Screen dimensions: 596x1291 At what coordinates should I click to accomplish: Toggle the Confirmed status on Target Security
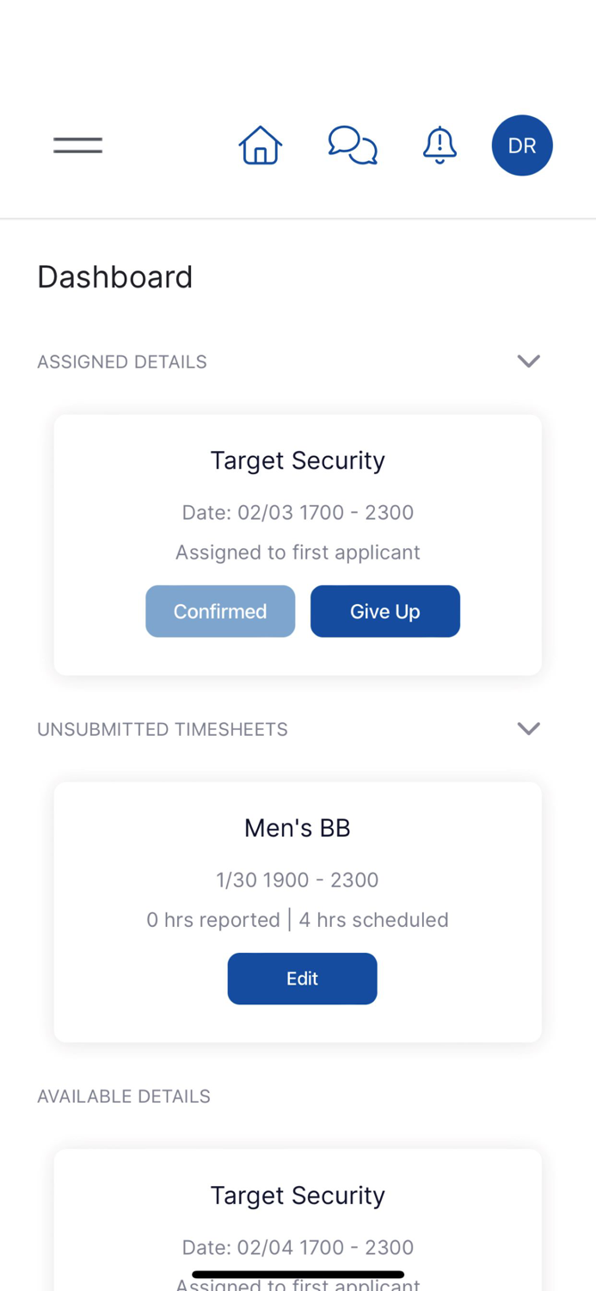click(220, 611)
